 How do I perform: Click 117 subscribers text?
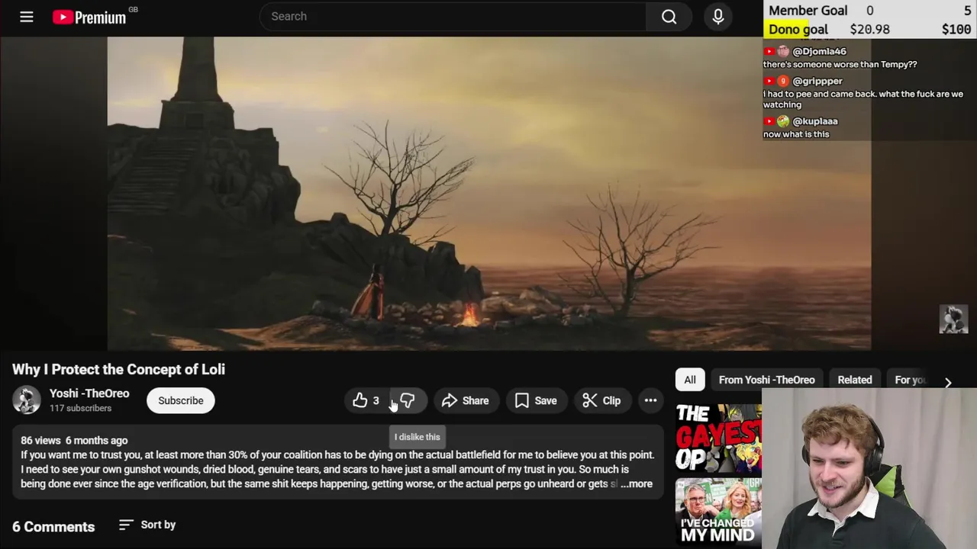coord(80,409)
